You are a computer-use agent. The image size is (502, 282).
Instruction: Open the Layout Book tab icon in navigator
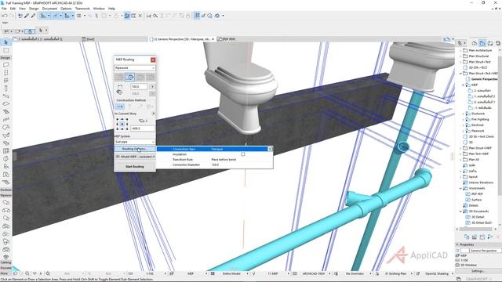[x=490, y=43]
